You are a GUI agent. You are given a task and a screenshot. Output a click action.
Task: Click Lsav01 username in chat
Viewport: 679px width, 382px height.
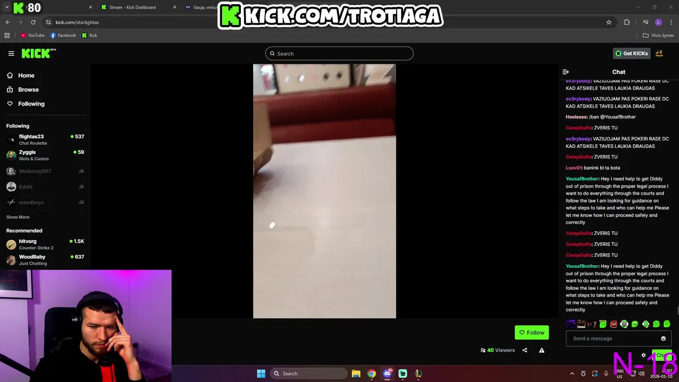573,168
